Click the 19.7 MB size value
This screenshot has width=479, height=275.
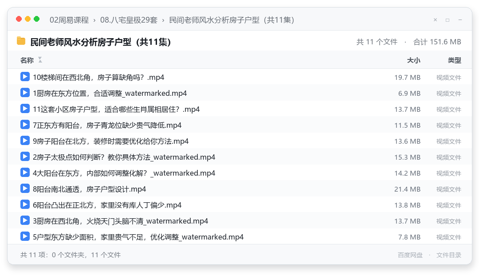tap(407, 77)
